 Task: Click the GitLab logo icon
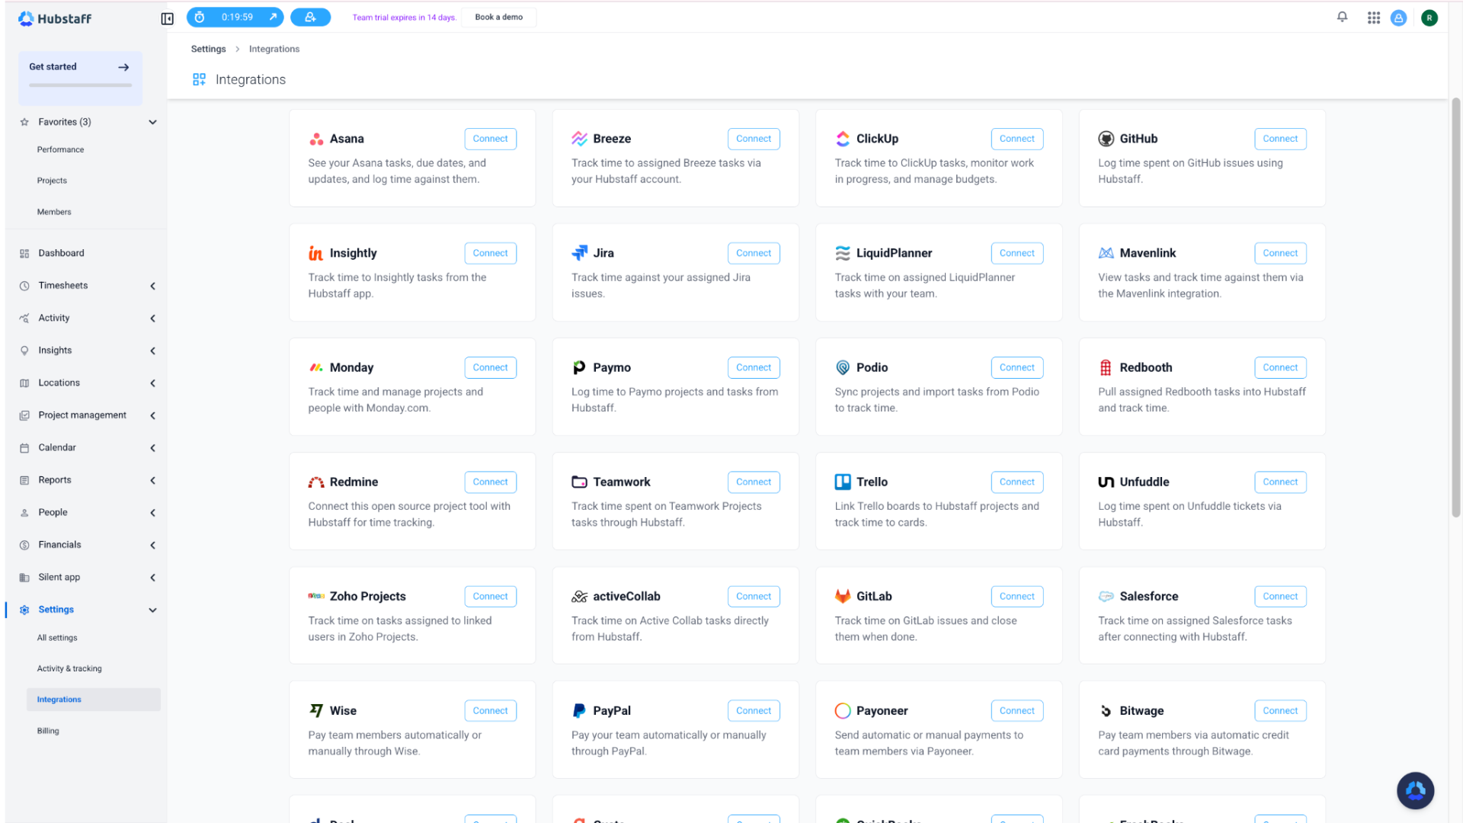843,596
